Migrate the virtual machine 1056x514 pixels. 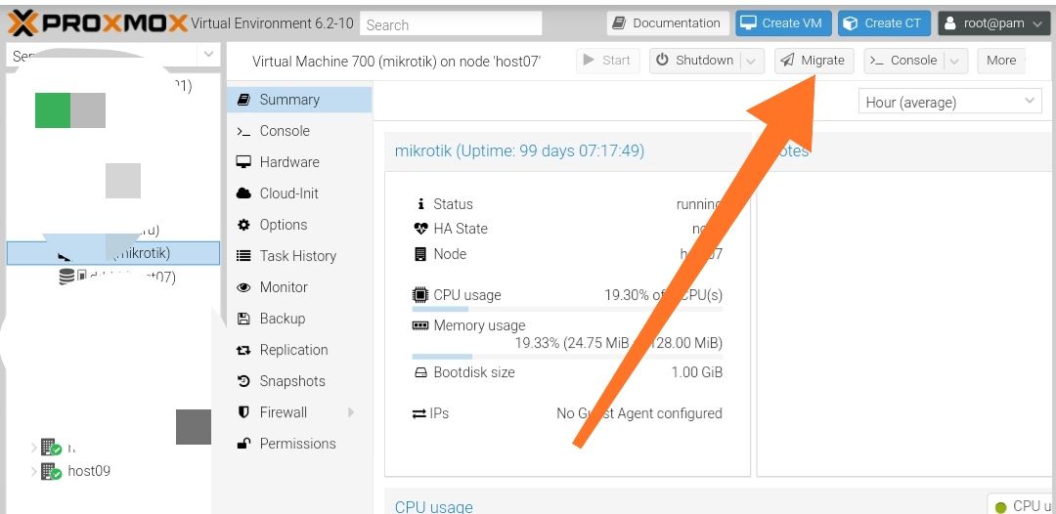[814, 61]
